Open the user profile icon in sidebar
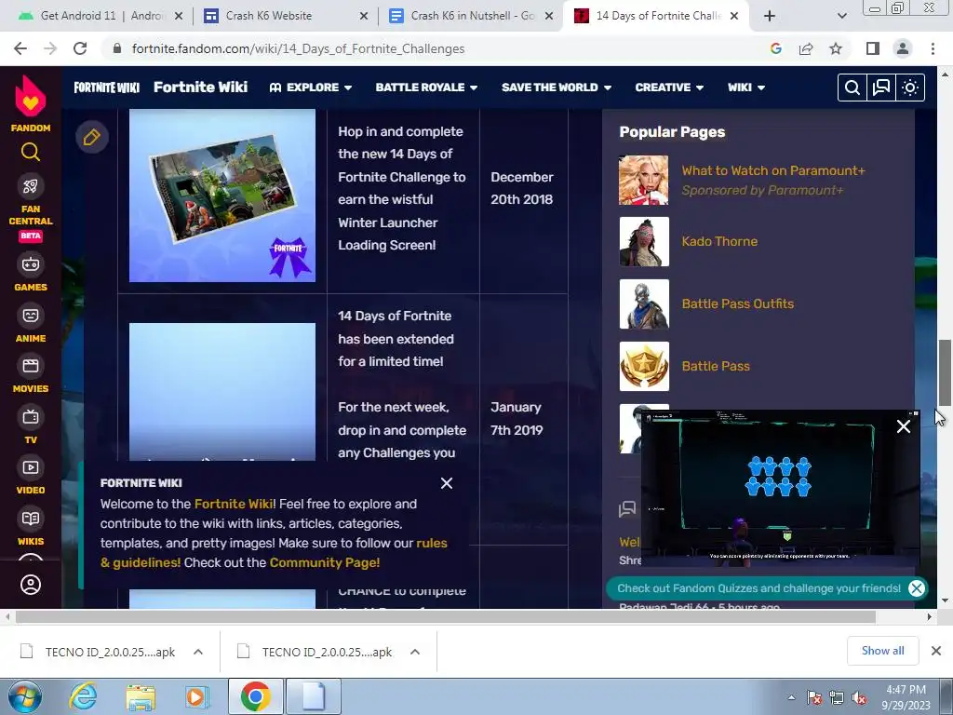 (x=31, y=585)
